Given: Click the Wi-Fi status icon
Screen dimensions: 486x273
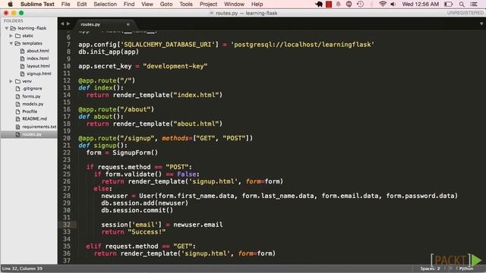Looking at the screenshot, I should tap(383, 4).
